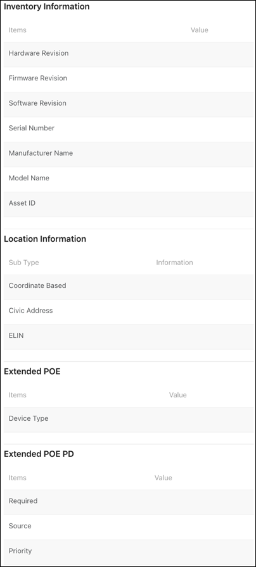Click the Inventory Information heading
The width and height of the screenshot is (256, 567).
(47, 6)
